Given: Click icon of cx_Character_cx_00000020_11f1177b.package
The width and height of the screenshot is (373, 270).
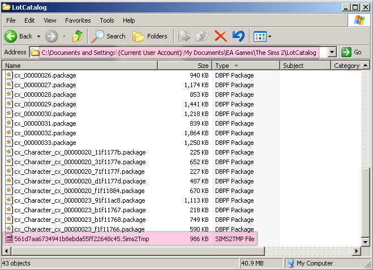Looking at the screenshot, I should [x=9, y=152].
